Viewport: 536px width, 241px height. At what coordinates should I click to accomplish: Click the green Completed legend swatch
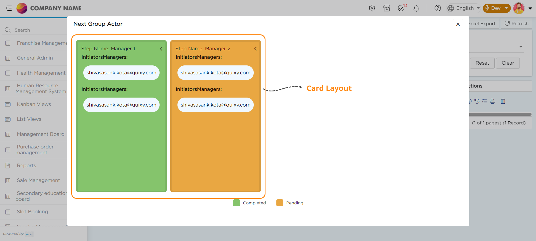(236, 203)
